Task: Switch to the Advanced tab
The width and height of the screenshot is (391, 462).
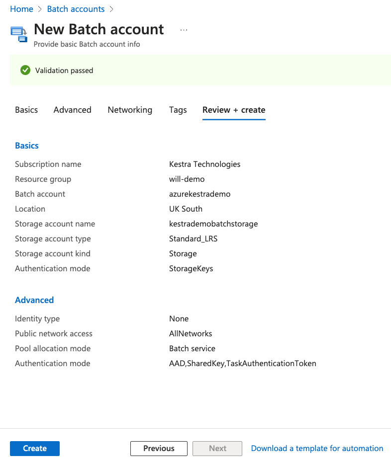Action: click(72, 110)
